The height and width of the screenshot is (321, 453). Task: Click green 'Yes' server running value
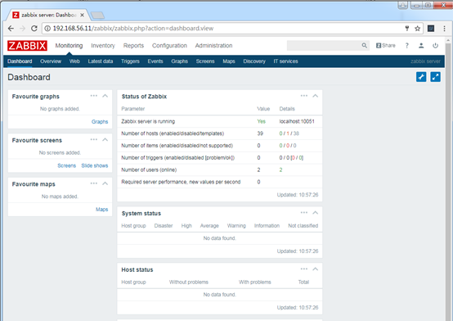261,121
